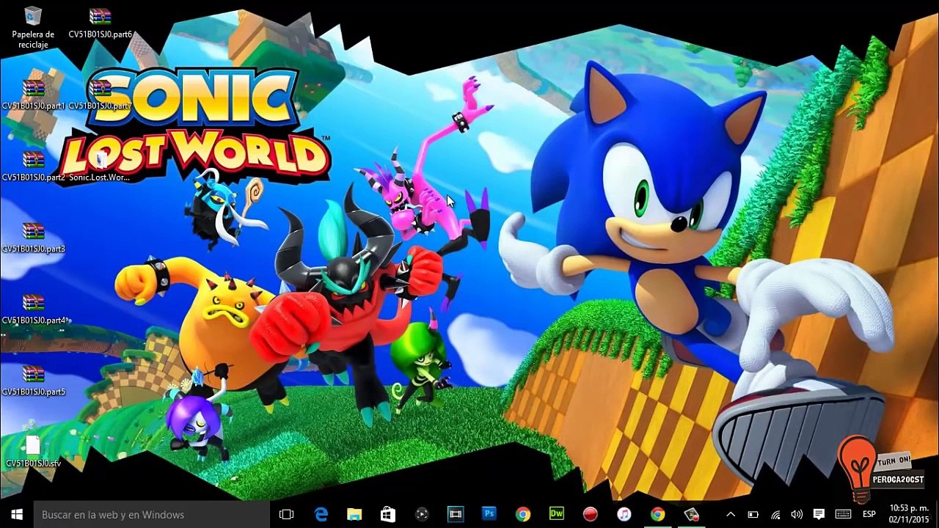The height and width of the screenshot is (528, 939).
Task: Launch Microsoft Edge from the taskbar
Action: (321, 514)
